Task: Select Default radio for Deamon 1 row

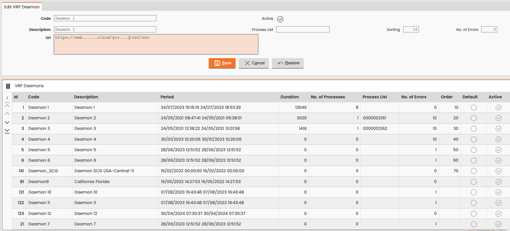Action: [x=474, y=108]
